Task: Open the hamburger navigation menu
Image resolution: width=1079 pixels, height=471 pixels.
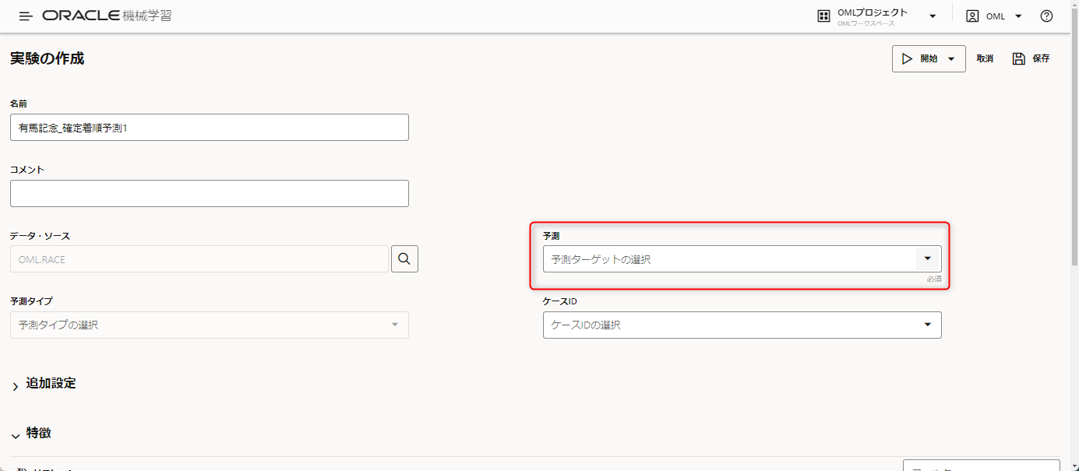Action: 26,16
